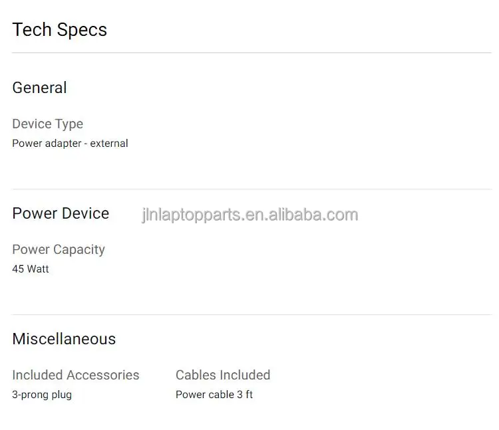Click the word 'external' in Device Type value
Viewport: 499px width, 430px height.
pyautogui.click(x=109, y=143)
